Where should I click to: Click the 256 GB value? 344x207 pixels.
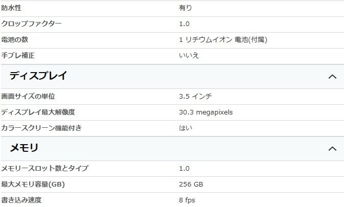(191, 184)
